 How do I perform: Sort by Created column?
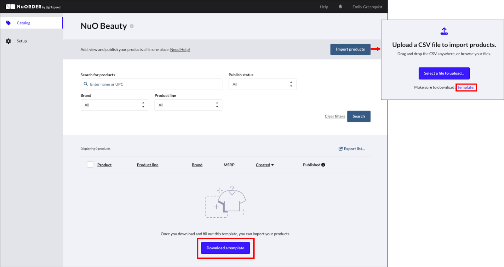[265, 165]
